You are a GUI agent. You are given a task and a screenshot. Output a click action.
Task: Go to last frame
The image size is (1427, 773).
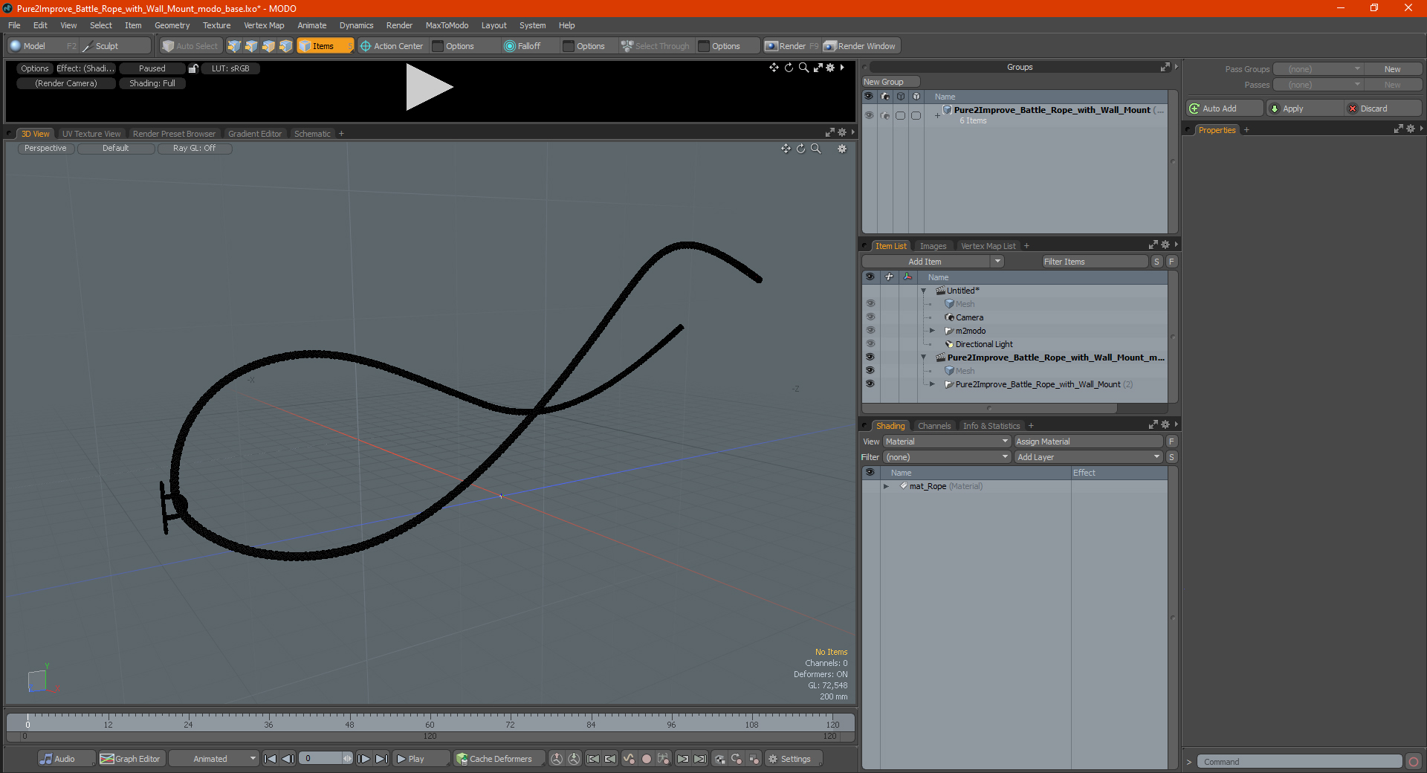click(x=381, y=759)
